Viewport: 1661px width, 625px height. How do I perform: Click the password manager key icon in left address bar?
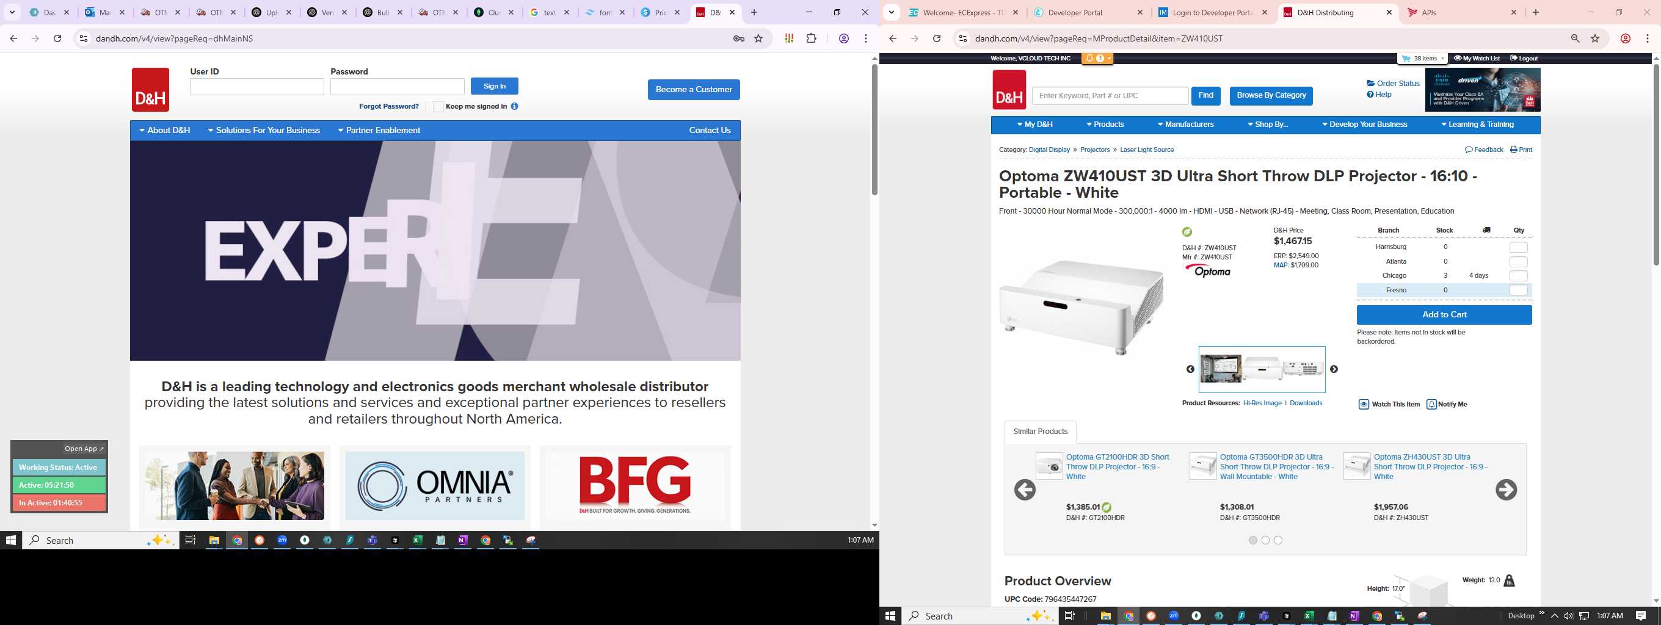pos(739,38)
